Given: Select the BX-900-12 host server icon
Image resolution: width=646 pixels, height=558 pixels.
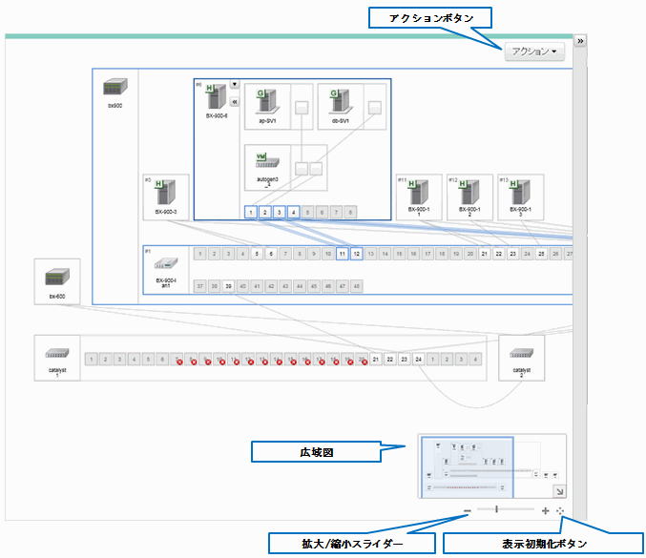Looking at the screenshot, I should point(469,192).
